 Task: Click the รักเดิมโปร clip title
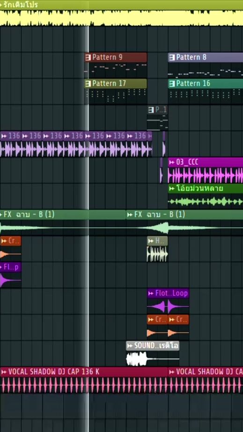20,5
